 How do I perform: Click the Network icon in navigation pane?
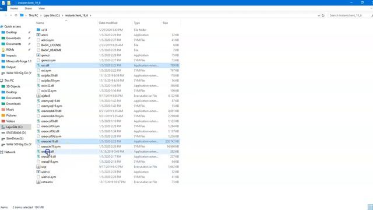click(x=2, y=152)
